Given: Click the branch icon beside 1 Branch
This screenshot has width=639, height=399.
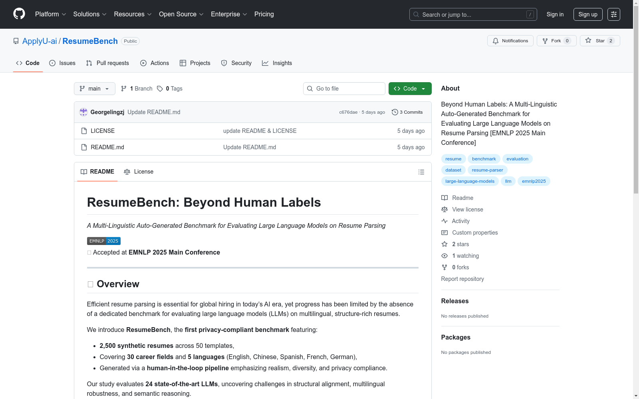Looking at the screenshot, I should [x=124, y=89].
